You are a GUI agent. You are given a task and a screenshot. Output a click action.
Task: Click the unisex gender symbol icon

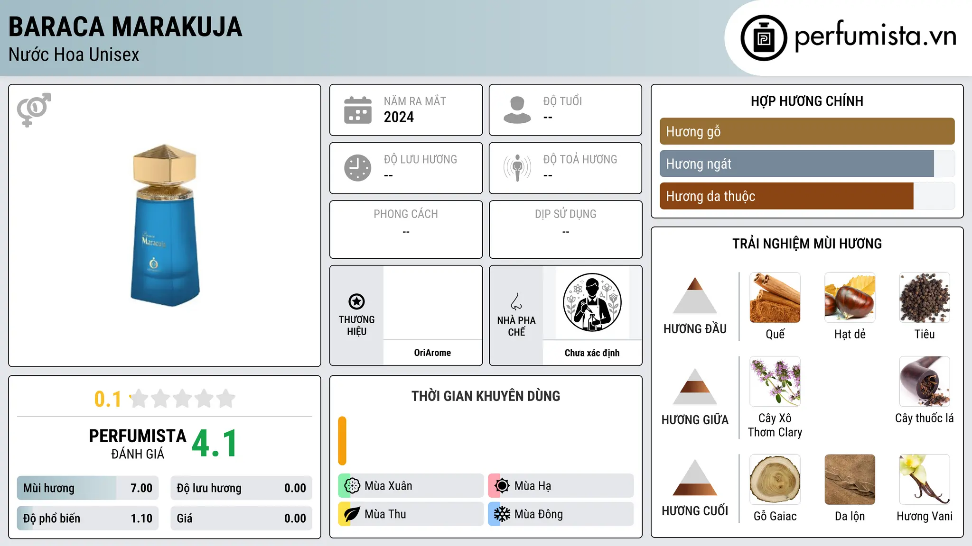coord(34,109)
